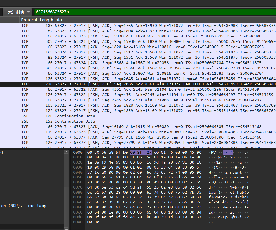Select the SSL Continuation Data row, length 152

click(138, 121)
